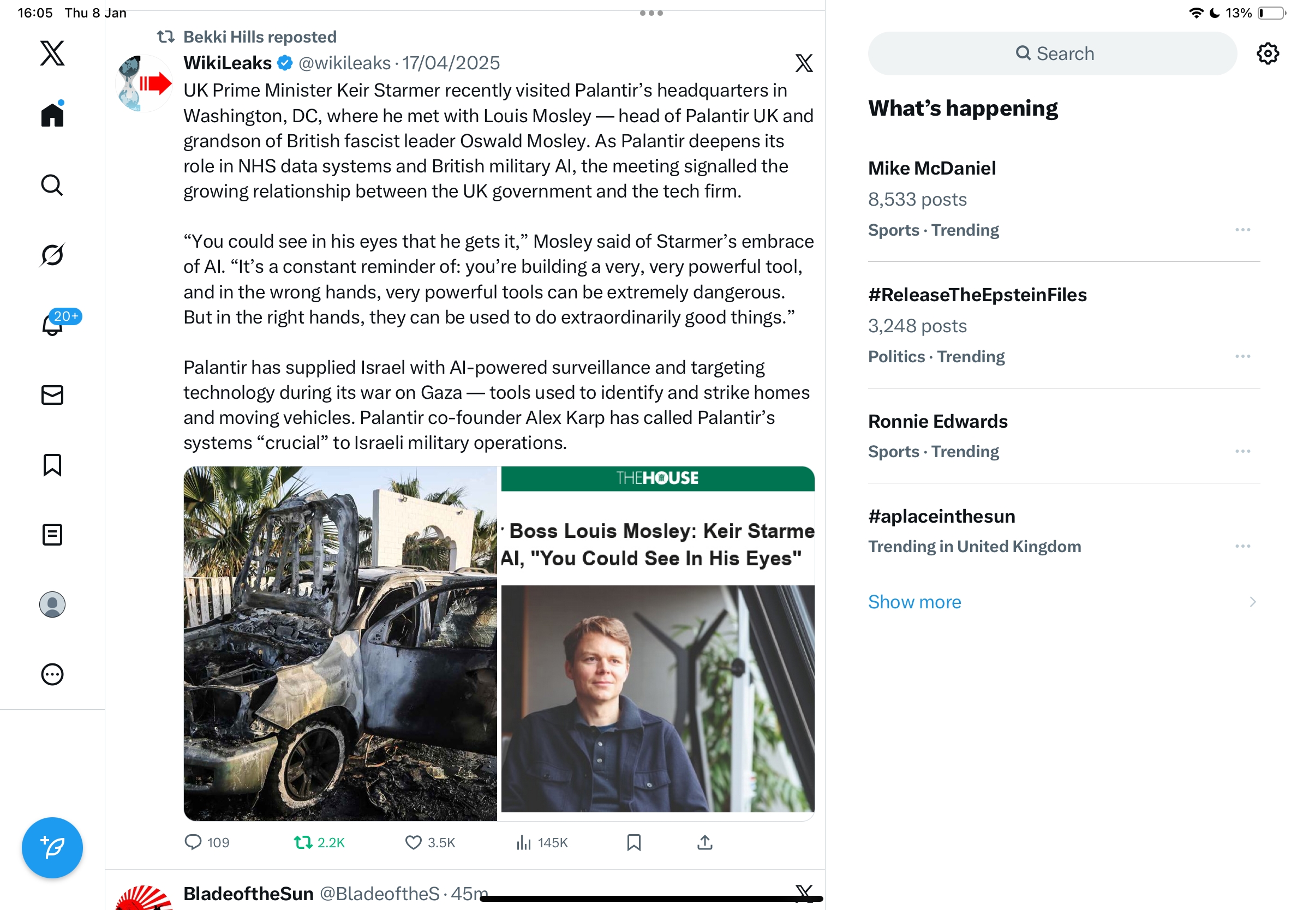
Task: Go to Home feed icon
Action: click(x=52, y=115)
